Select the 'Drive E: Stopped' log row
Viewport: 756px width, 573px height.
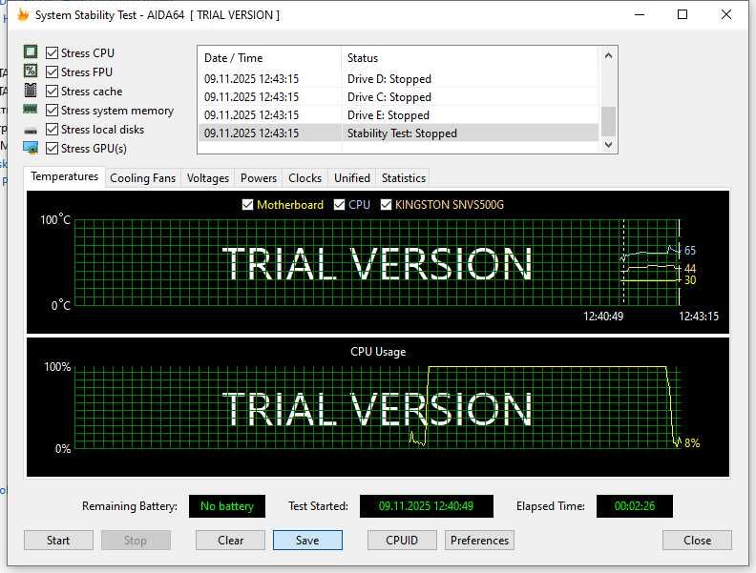click(398, 115)
